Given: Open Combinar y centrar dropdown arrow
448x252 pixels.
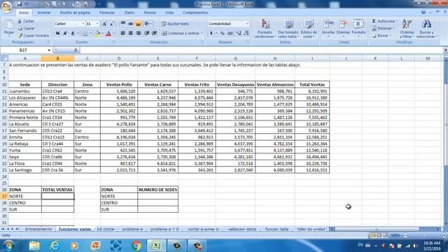Looking at the screenshot, I should pos(202,33).
